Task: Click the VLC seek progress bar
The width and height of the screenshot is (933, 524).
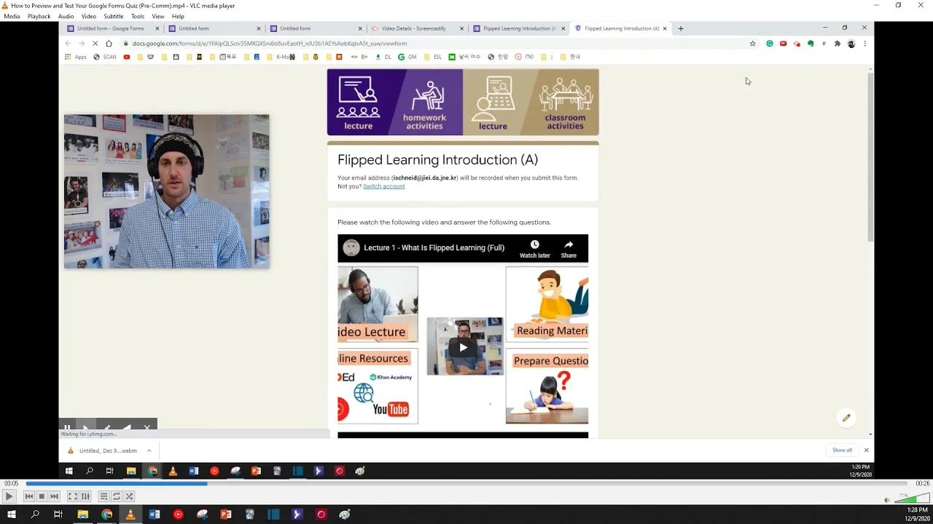Action: coord(466,483)
